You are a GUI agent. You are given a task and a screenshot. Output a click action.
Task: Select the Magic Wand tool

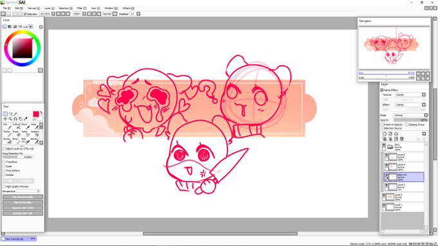[x=15, y=114]
